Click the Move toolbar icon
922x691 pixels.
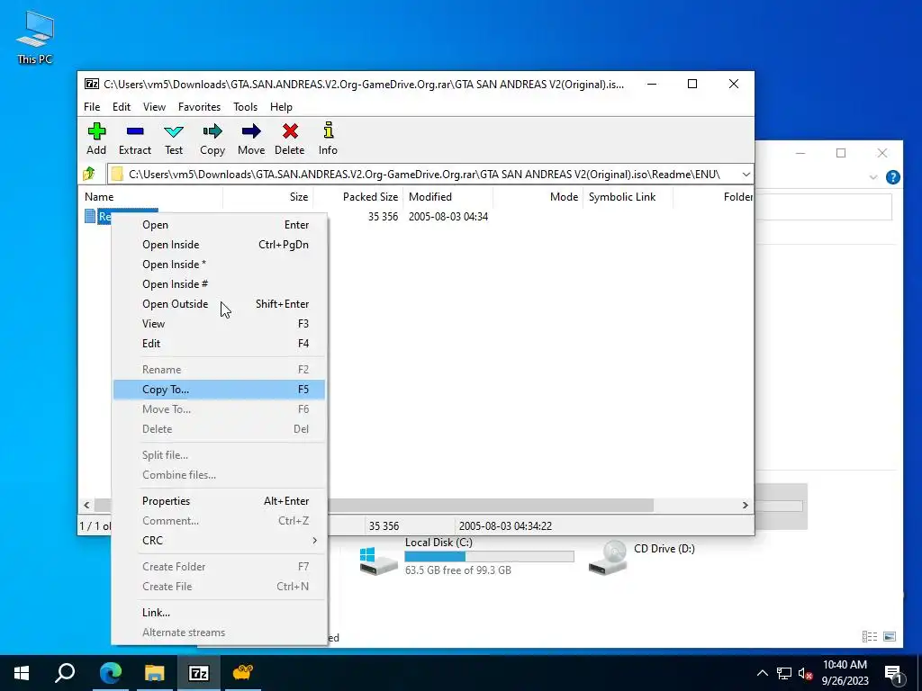(251, 131)
